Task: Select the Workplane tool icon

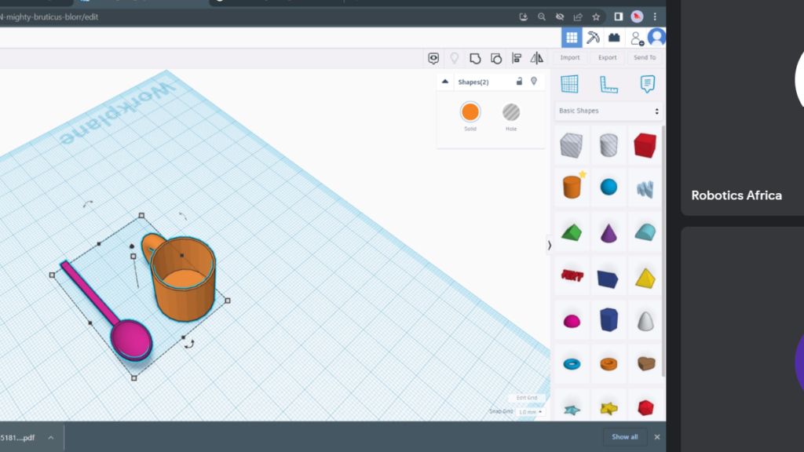Action: tap(570, 84)
